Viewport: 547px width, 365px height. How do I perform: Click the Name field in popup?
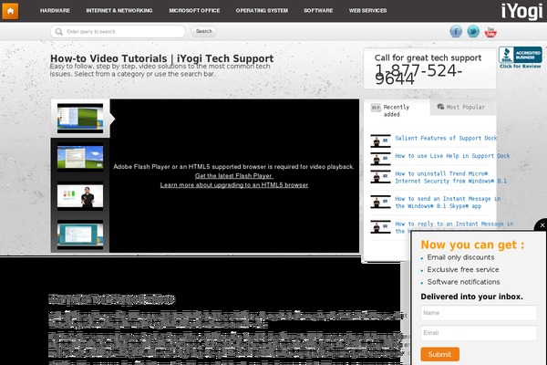click(479, 313)
